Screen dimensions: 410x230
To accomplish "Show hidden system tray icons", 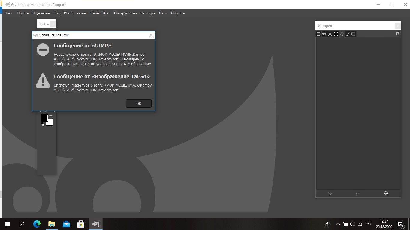I will pos(338,224).
